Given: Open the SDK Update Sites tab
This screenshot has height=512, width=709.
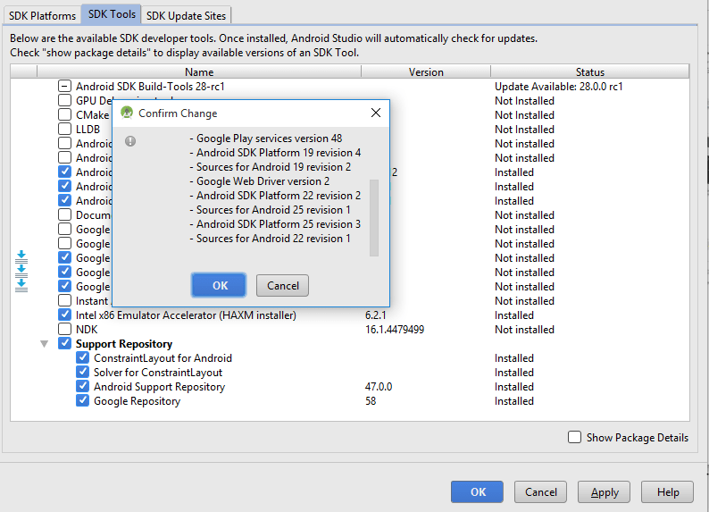Looking at the screenshot, I should (188, 15).
